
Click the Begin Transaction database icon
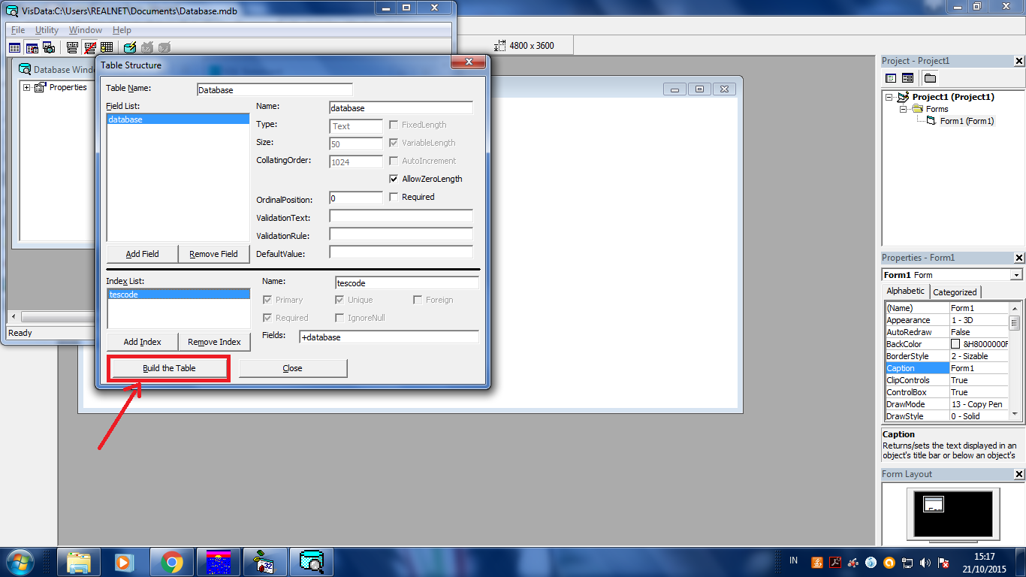128,47
